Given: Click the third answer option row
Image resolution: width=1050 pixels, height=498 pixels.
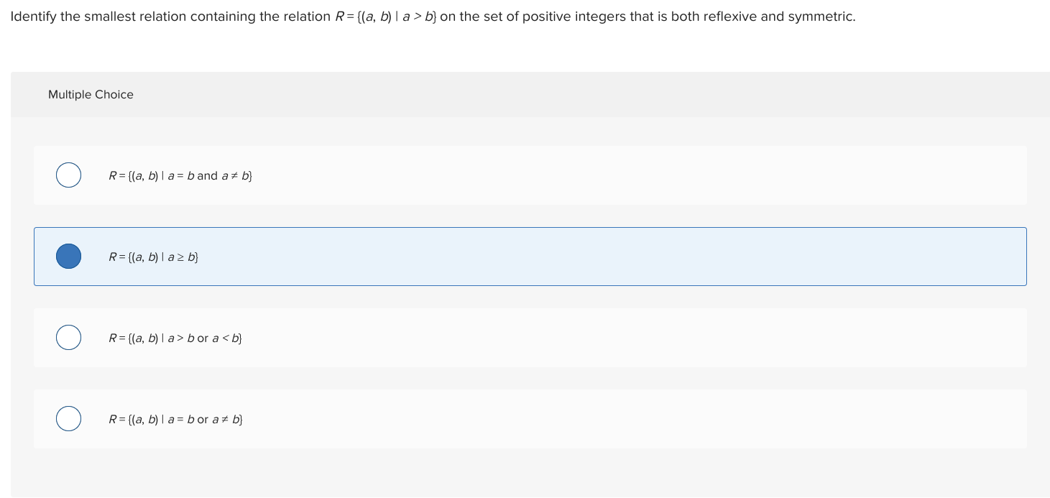Looking at the screenshot, I should 530,337.
